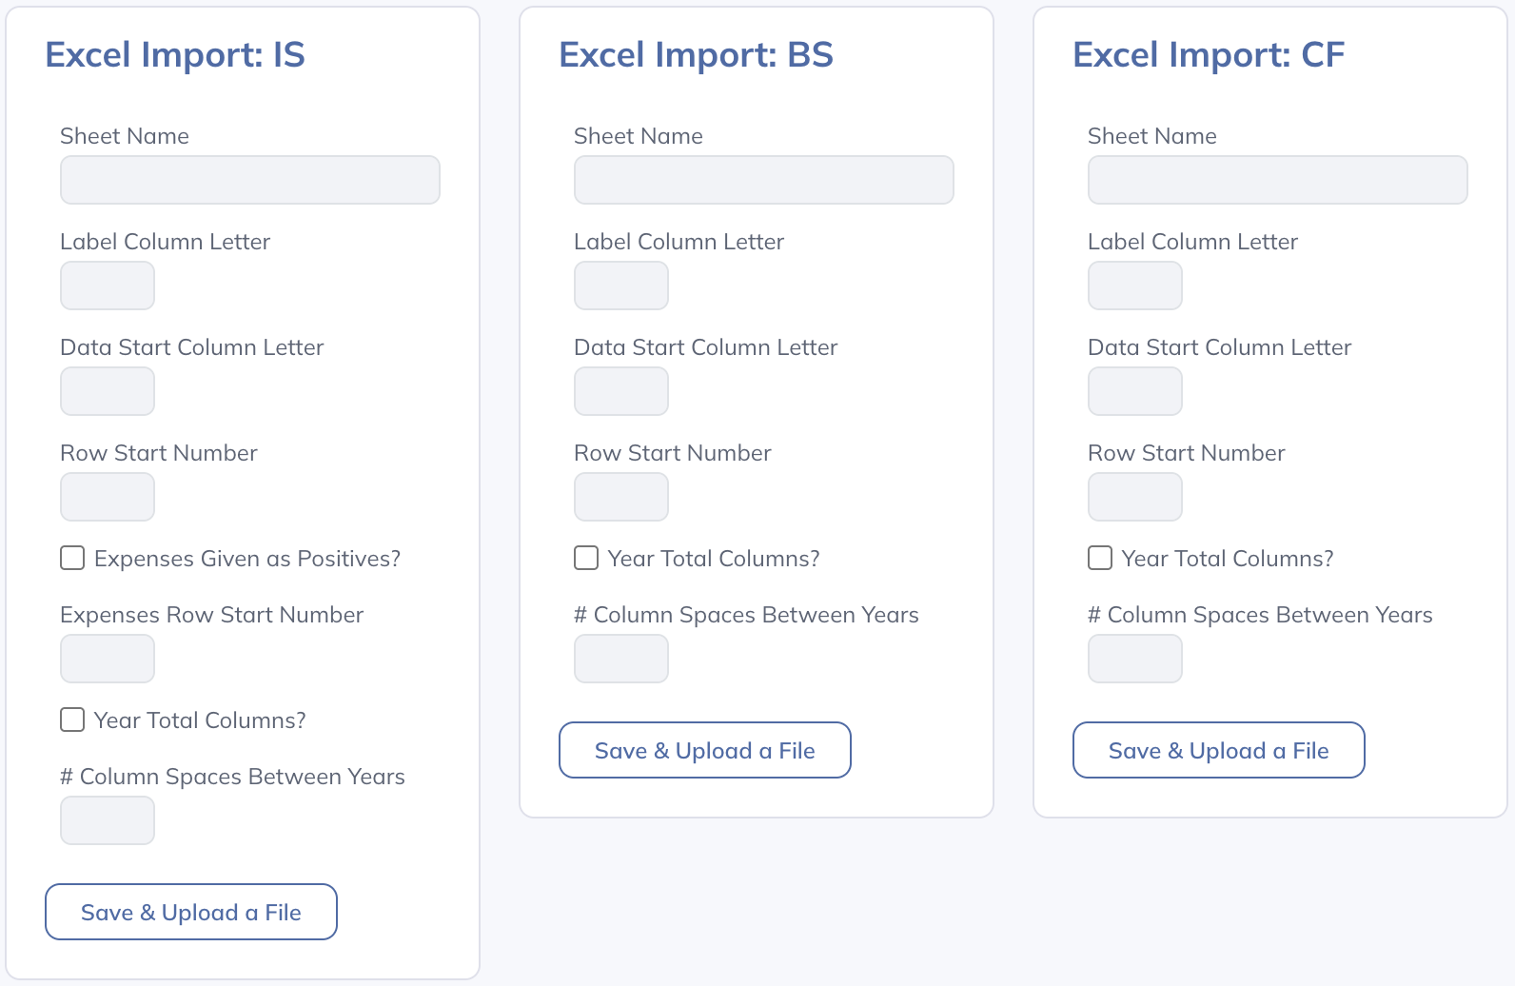Select the CF Sheet Name input
1515x986 pixels.
tap(1278, 180)
